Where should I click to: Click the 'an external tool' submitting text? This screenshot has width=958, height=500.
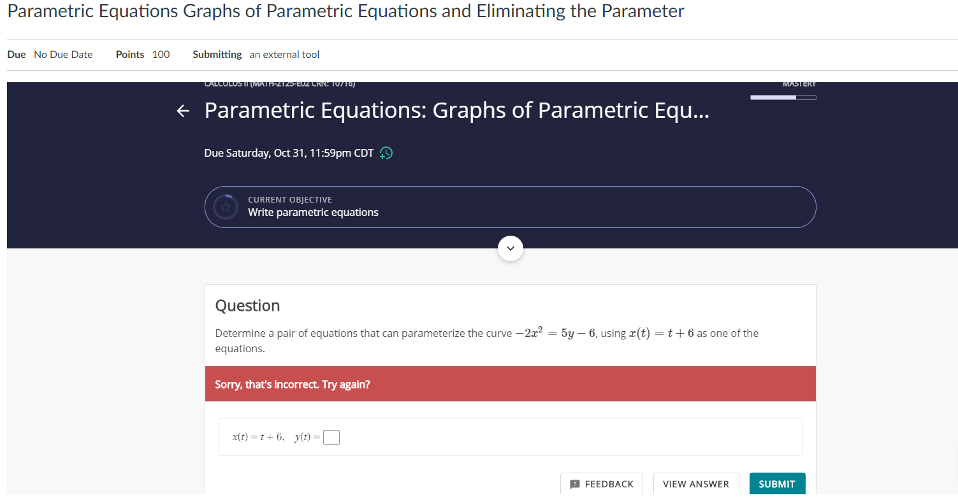pos(284,54)
